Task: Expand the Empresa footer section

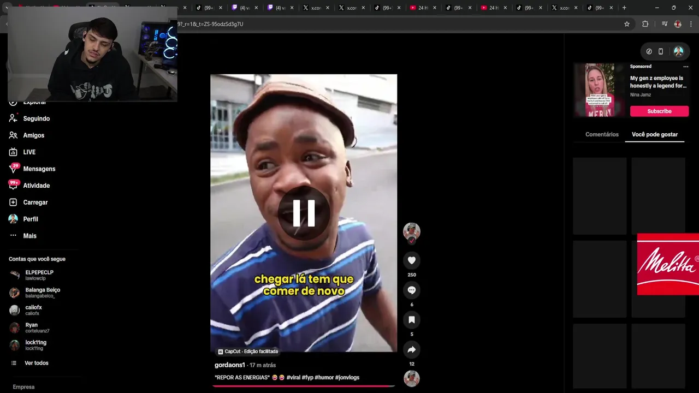Action: click(x=23, y=387)
